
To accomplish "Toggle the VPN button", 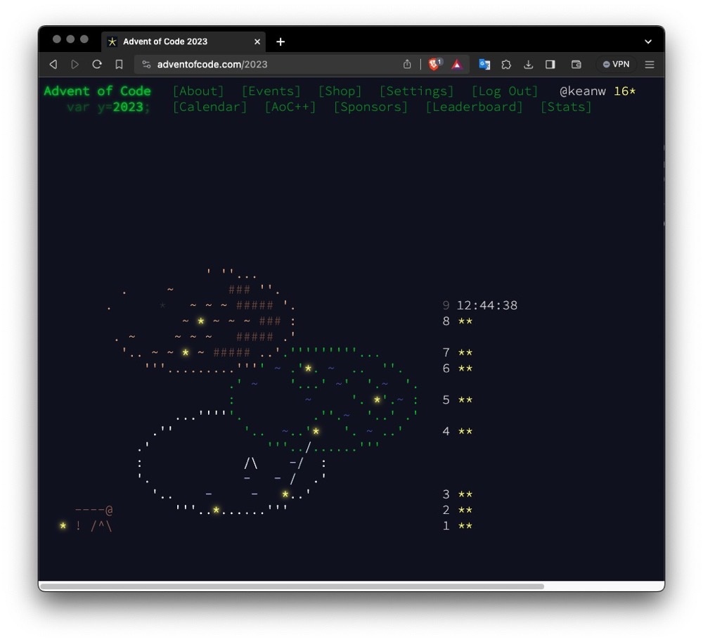I will [x=616, y=64].
